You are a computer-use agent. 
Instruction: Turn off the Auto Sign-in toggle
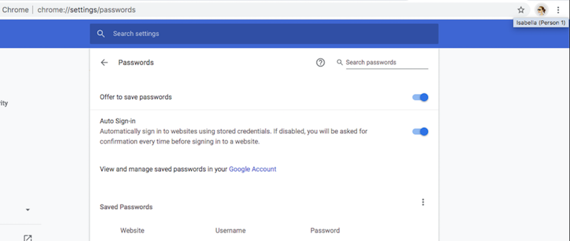[420, 132]
